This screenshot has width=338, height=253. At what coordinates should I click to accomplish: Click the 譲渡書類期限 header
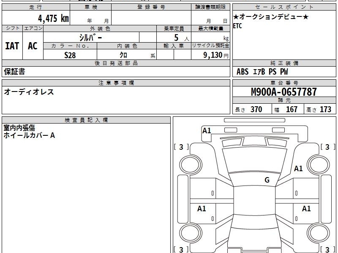tap(210, 7)
